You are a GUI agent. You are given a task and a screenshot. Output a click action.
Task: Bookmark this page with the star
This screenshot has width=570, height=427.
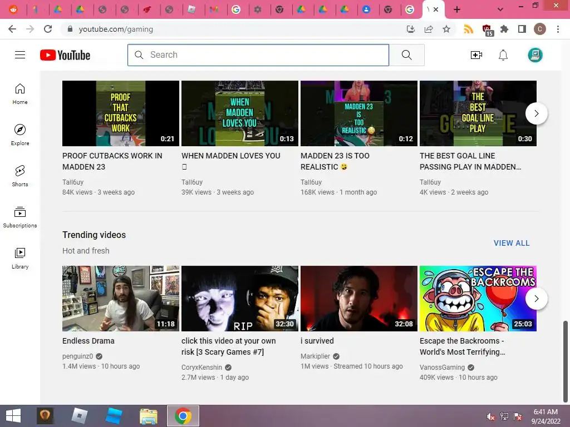coord(446,29)
